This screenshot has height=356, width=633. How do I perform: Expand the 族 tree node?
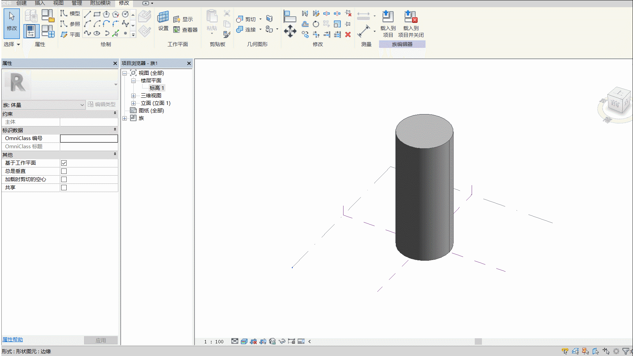pos(125,118)
